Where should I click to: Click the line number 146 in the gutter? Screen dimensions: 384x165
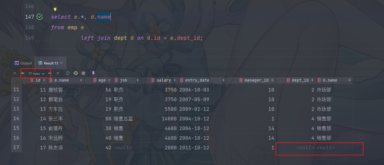[29, 6]
